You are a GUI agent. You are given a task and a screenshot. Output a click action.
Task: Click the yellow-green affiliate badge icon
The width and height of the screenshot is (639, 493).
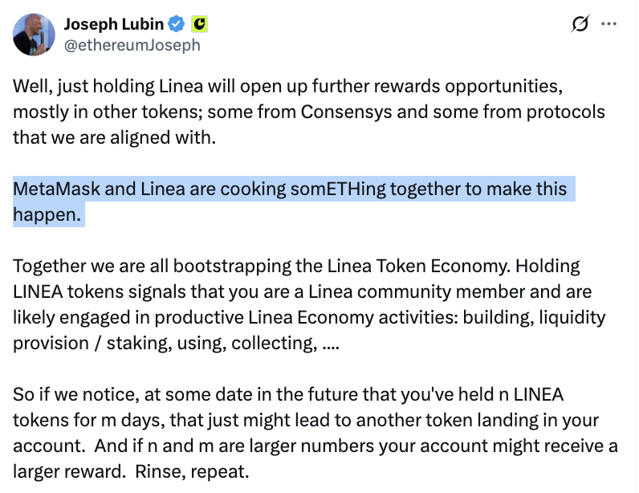[x=199, y=24]
